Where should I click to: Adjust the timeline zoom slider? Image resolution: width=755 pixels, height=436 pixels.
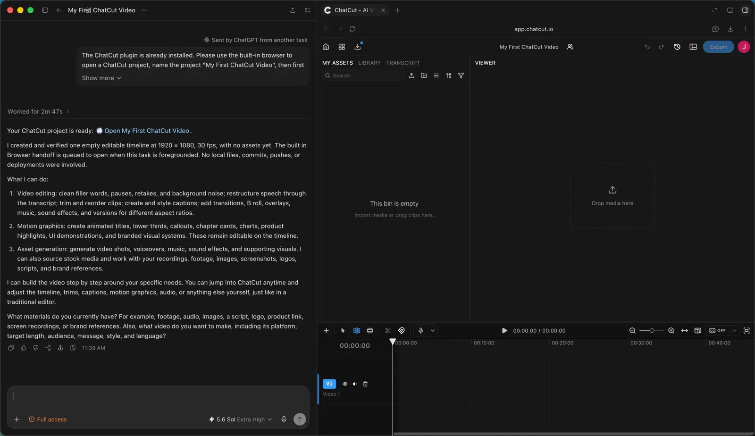[x=651, y=331]
